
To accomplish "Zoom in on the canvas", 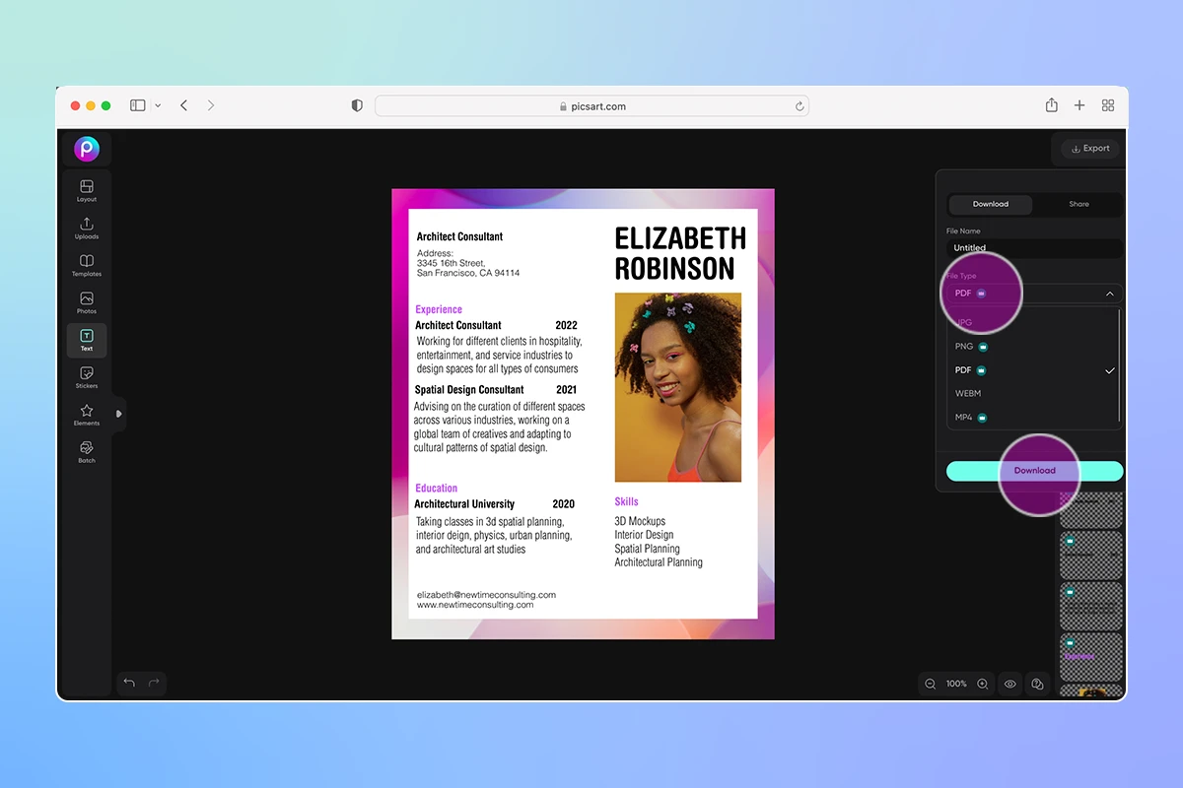I will tap(982, 684).
